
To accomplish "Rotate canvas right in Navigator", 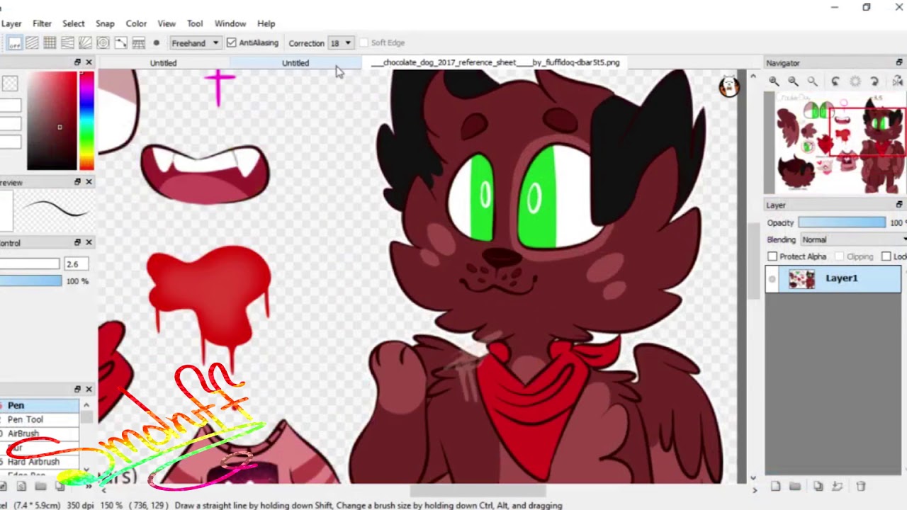I will point(874,81).
